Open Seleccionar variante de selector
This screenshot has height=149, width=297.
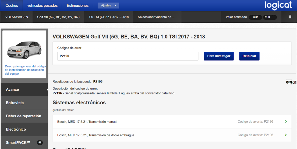pyautogui.click(x=157, y=17)
